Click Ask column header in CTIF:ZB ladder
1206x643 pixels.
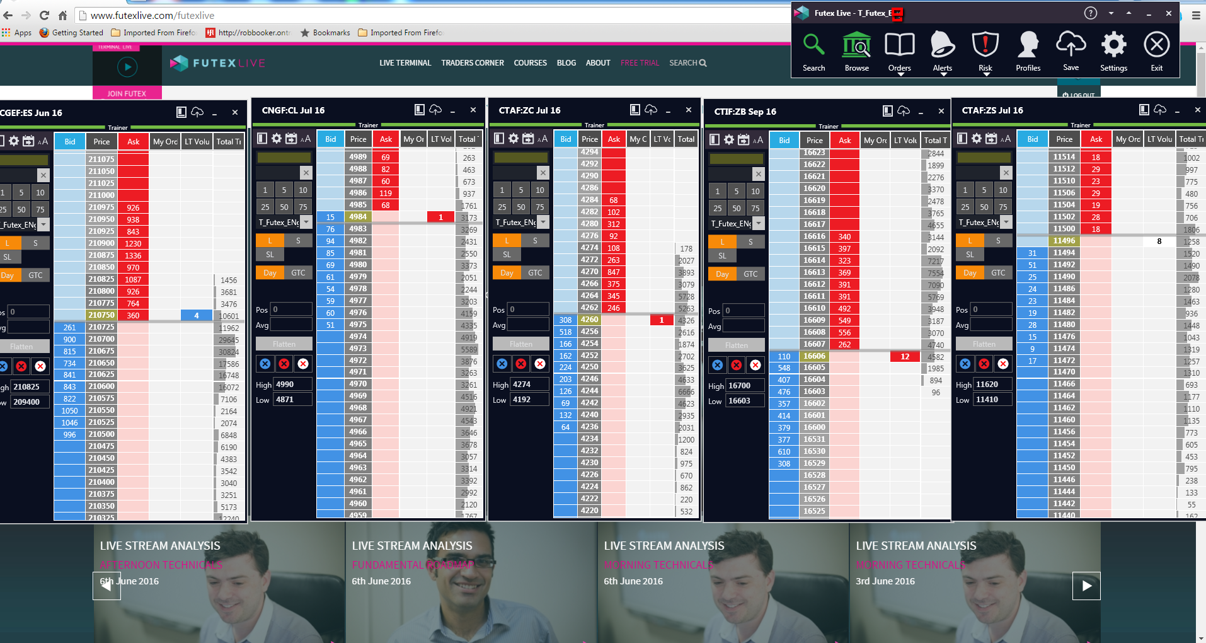pos(845,140)
